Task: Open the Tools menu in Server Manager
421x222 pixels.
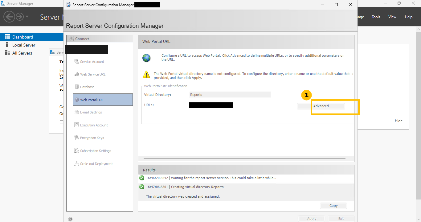Action: [376, 17]
